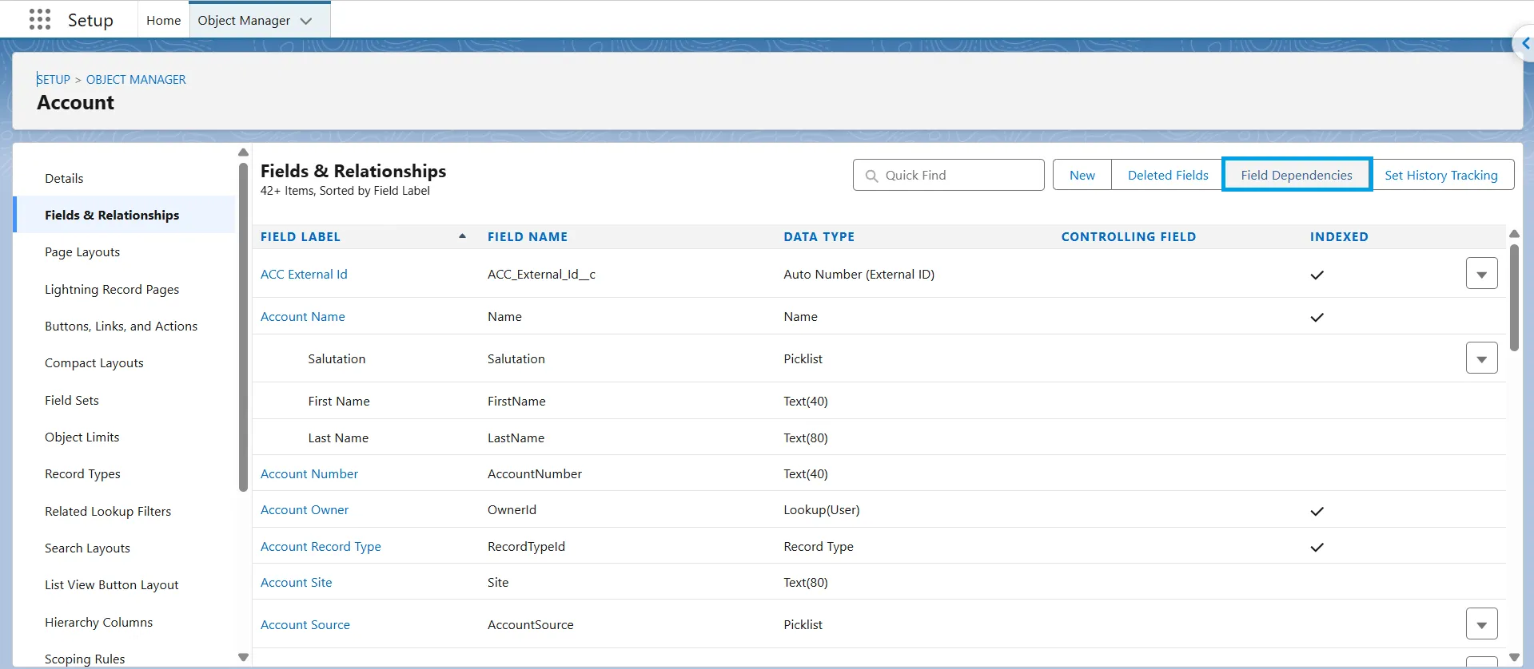Open Account Name field link

[x=303, y=316]
